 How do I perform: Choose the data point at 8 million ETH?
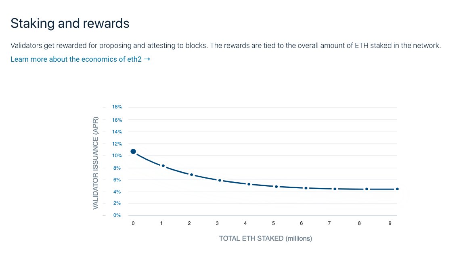tap(367, 189)
